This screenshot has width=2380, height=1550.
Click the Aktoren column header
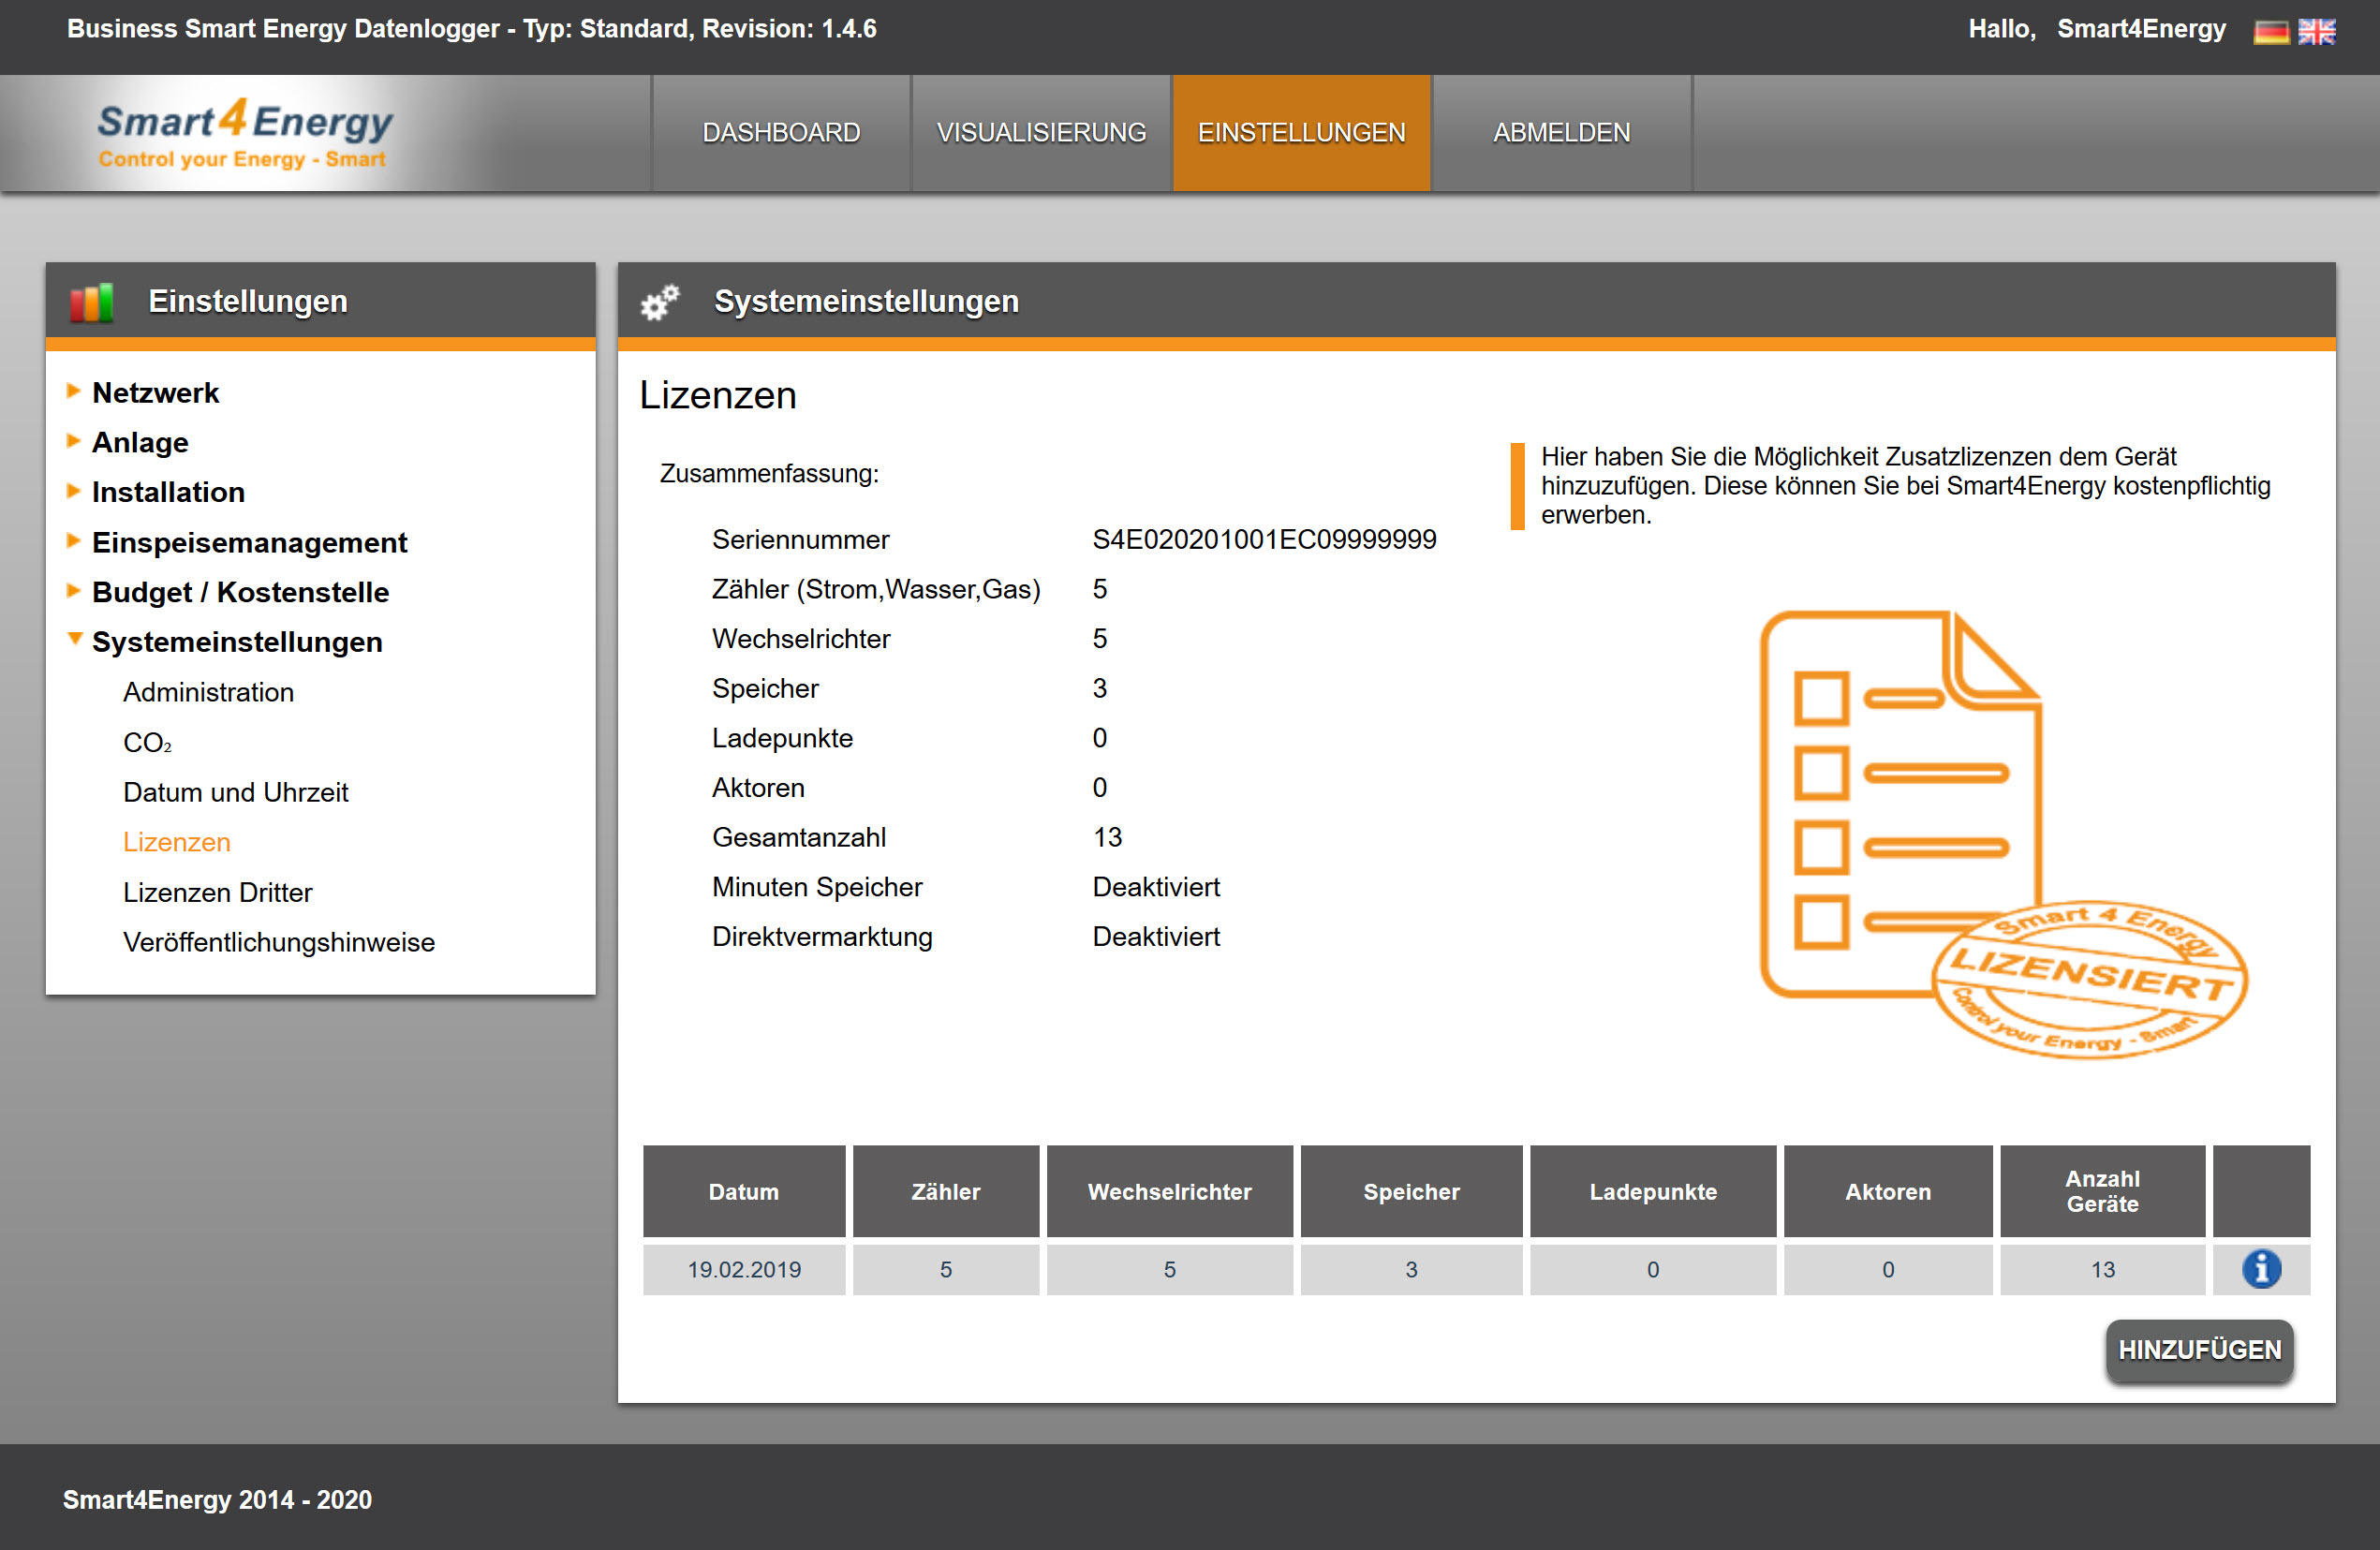[x=1887, y=1191]
